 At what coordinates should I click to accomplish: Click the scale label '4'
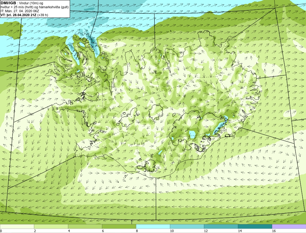(x=69, y=231)
